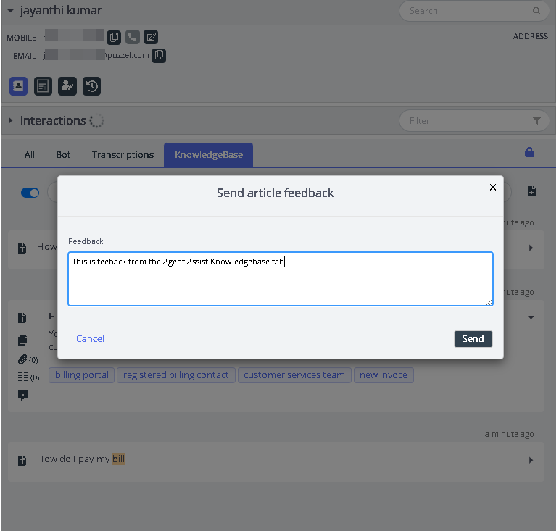This screenshot has height=531, width=559.
Task: Click the Cancel link in dialog
Action: (90, 339)
